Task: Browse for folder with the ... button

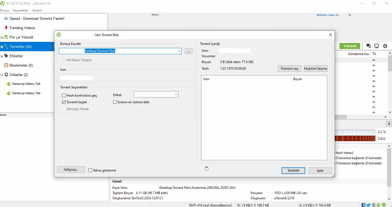Action: tap(189, 51)
